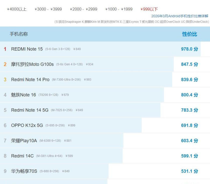The width and height of the screenshot is (210, 184).
Task: Click the yellow rank number 3
Action: 5,79
